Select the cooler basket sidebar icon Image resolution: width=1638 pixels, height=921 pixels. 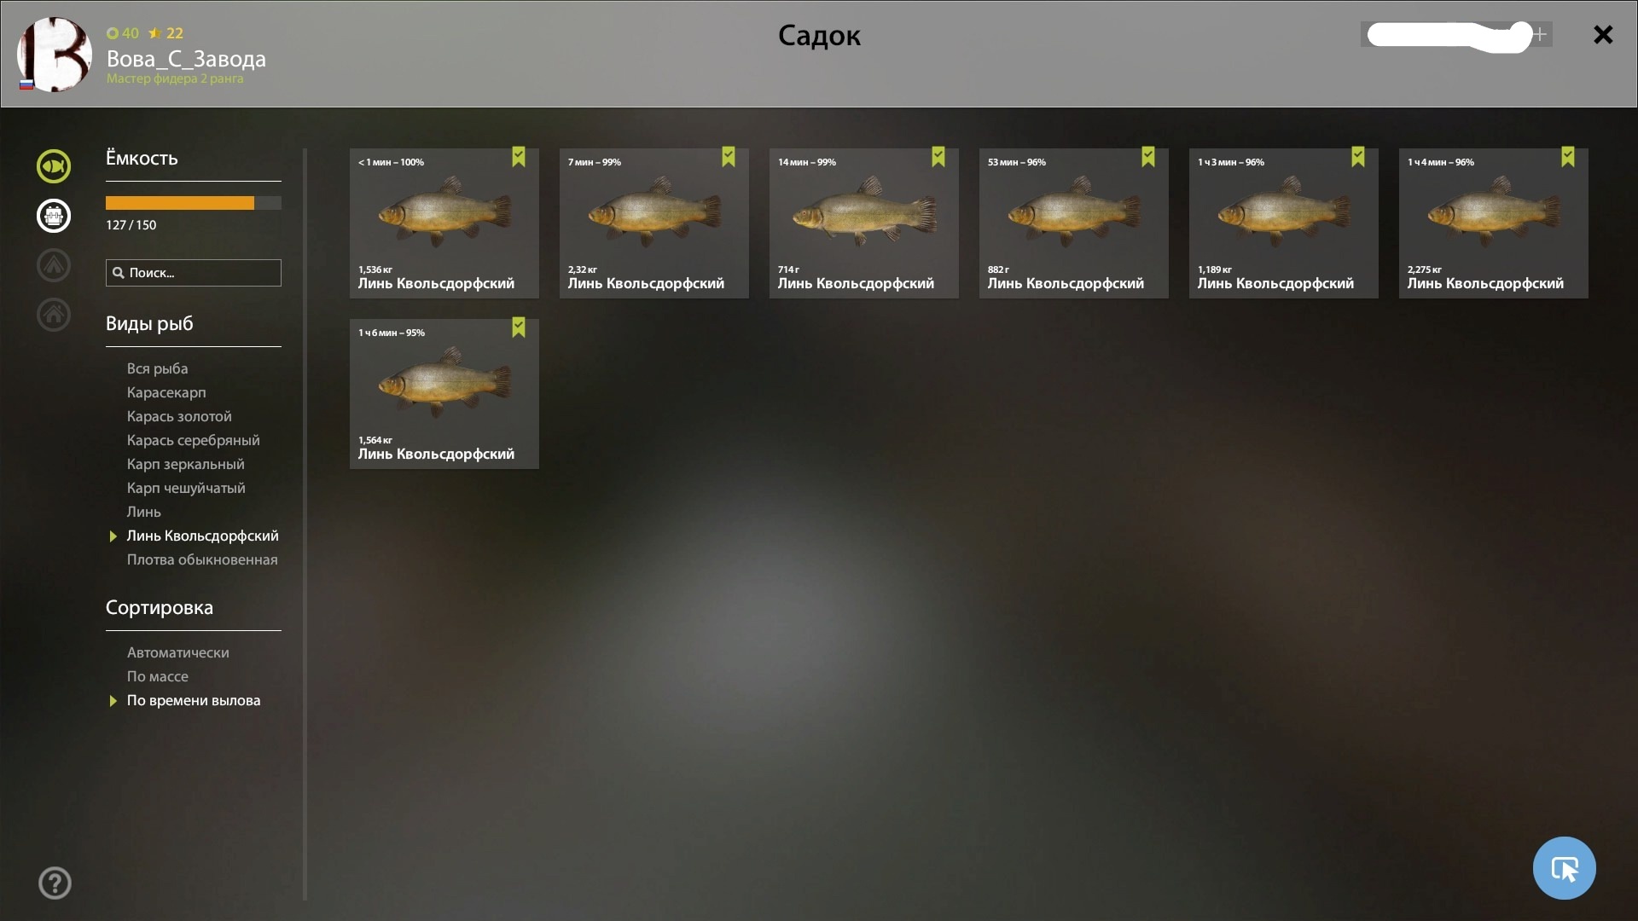point(53,216)
